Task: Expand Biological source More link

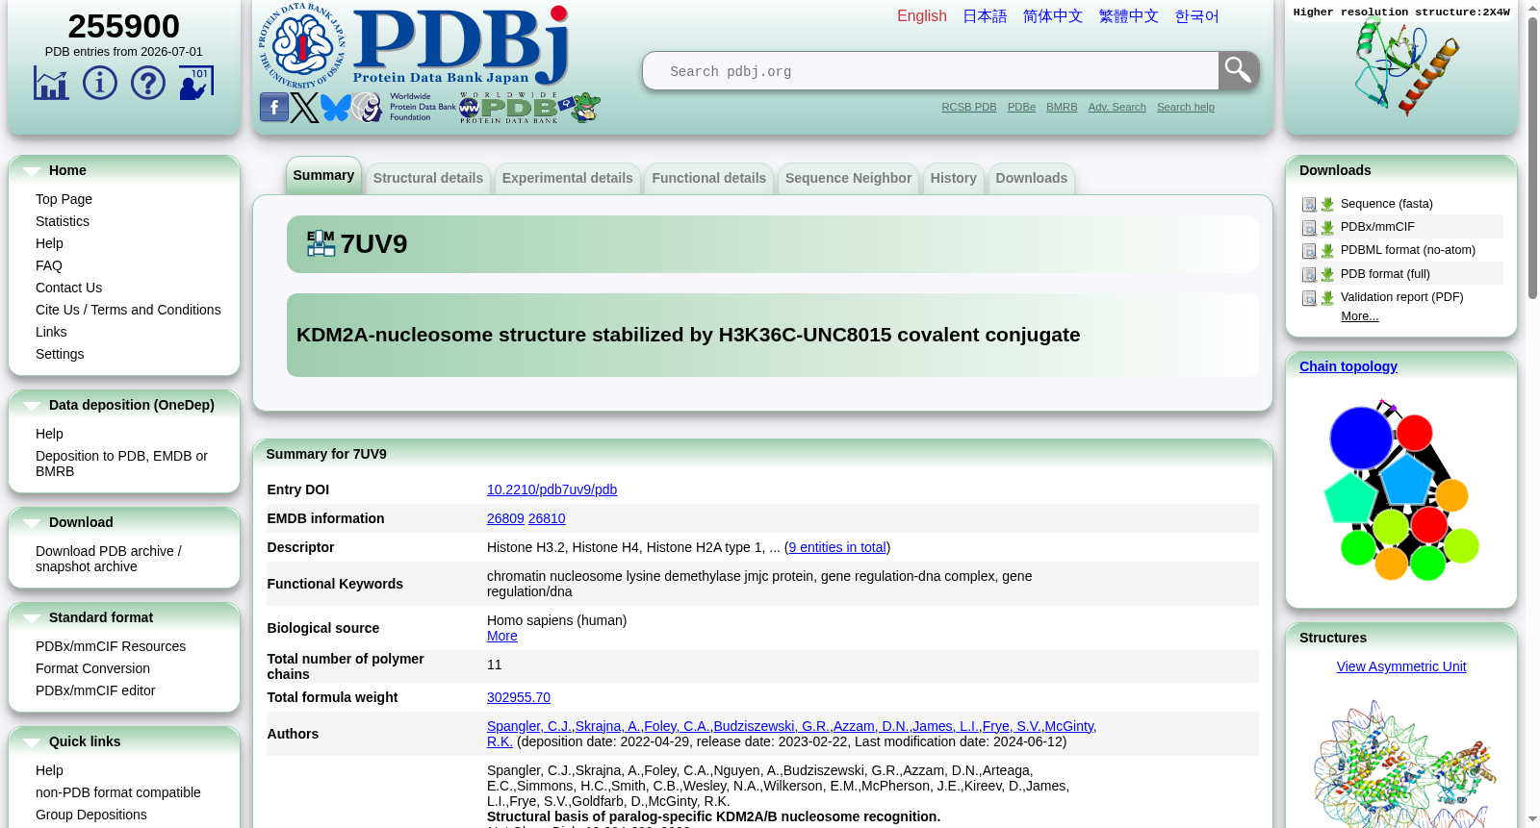Action: [502, 636]
